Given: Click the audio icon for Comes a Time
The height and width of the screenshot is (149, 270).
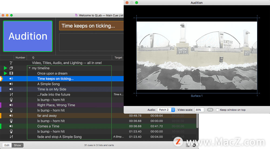Looking at the screenshot, I should click(11, 126).
